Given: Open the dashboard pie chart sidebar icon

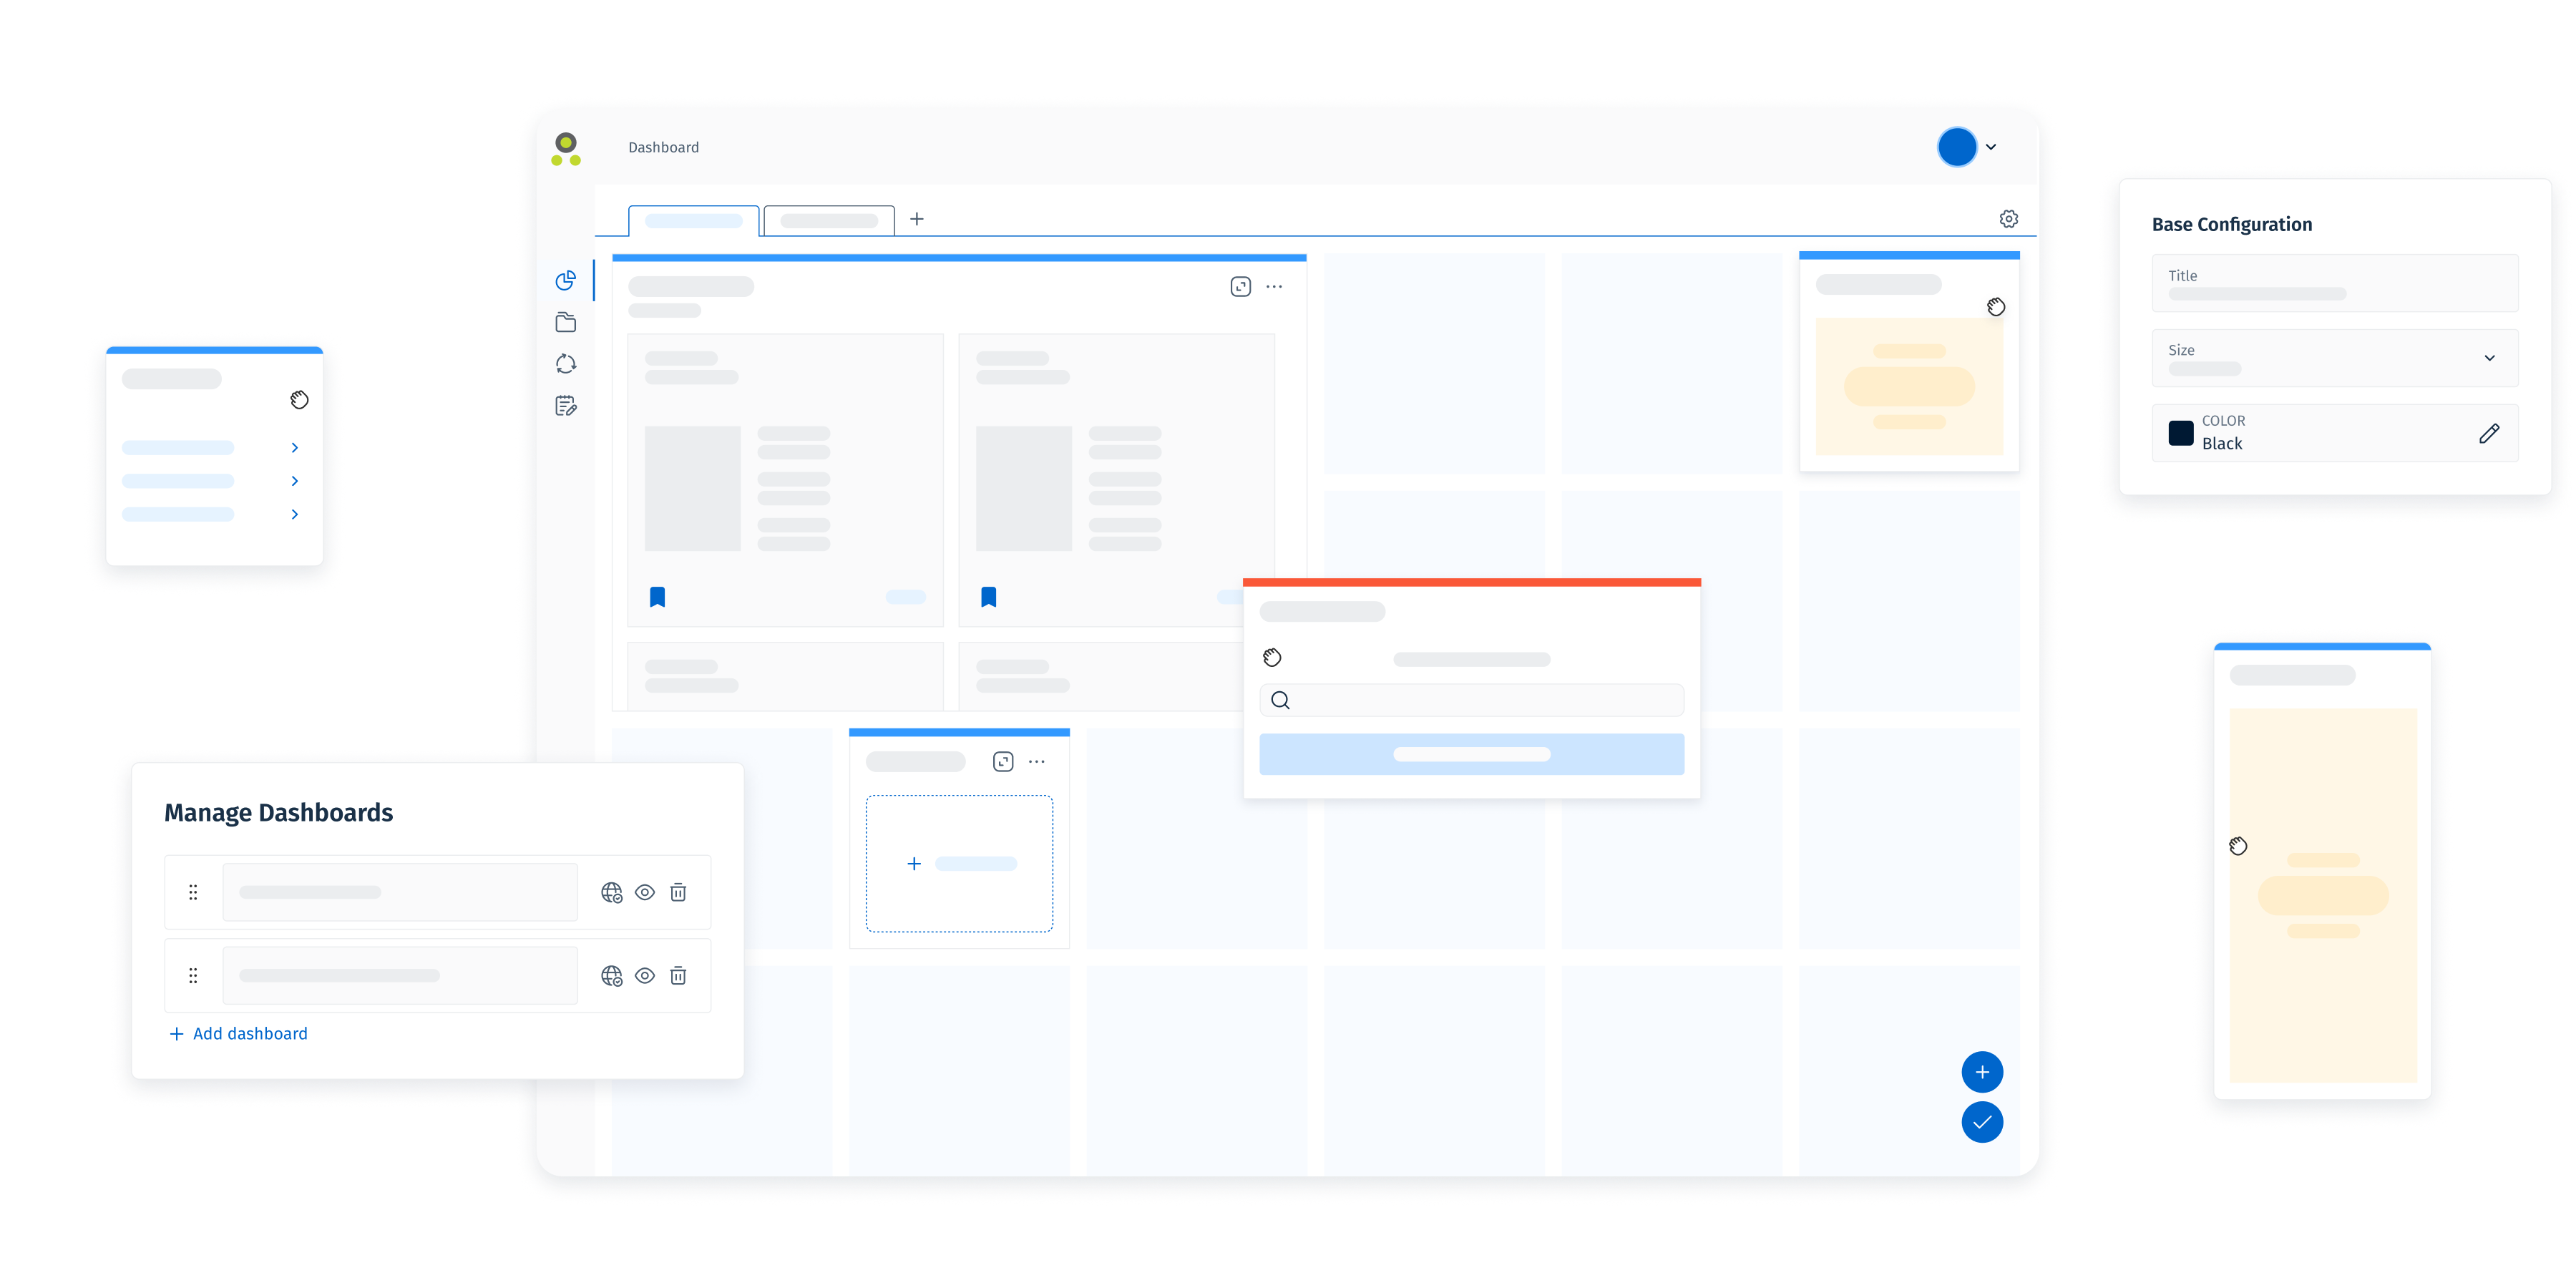Looking at the screenshot, I should [566, 281].
